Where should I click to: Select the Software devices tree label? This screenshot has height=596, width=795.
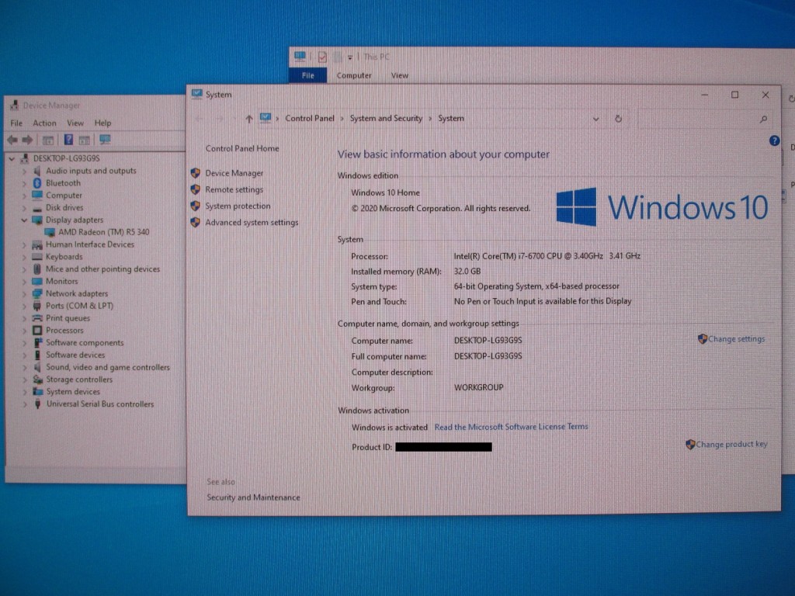75,355
